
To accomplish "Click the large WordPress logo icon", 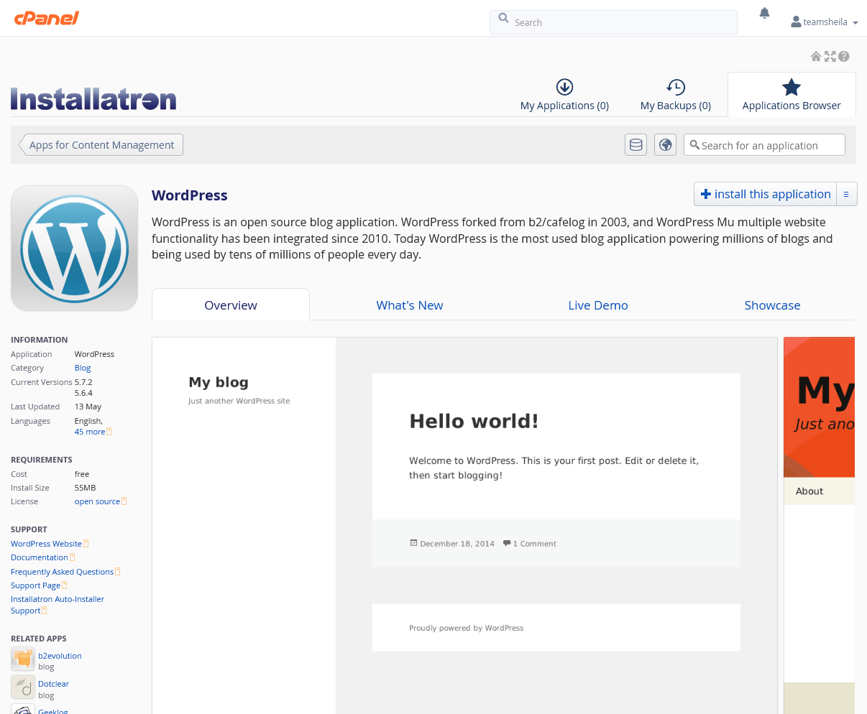I will 75,249.
